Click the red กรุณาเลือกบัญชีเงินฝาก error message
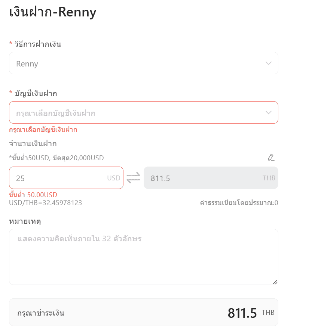This screenshot has width=315, height=332. click(43, 130)
